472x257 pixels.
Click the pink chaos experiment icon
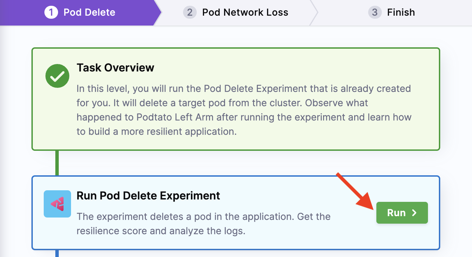point(57,204)
